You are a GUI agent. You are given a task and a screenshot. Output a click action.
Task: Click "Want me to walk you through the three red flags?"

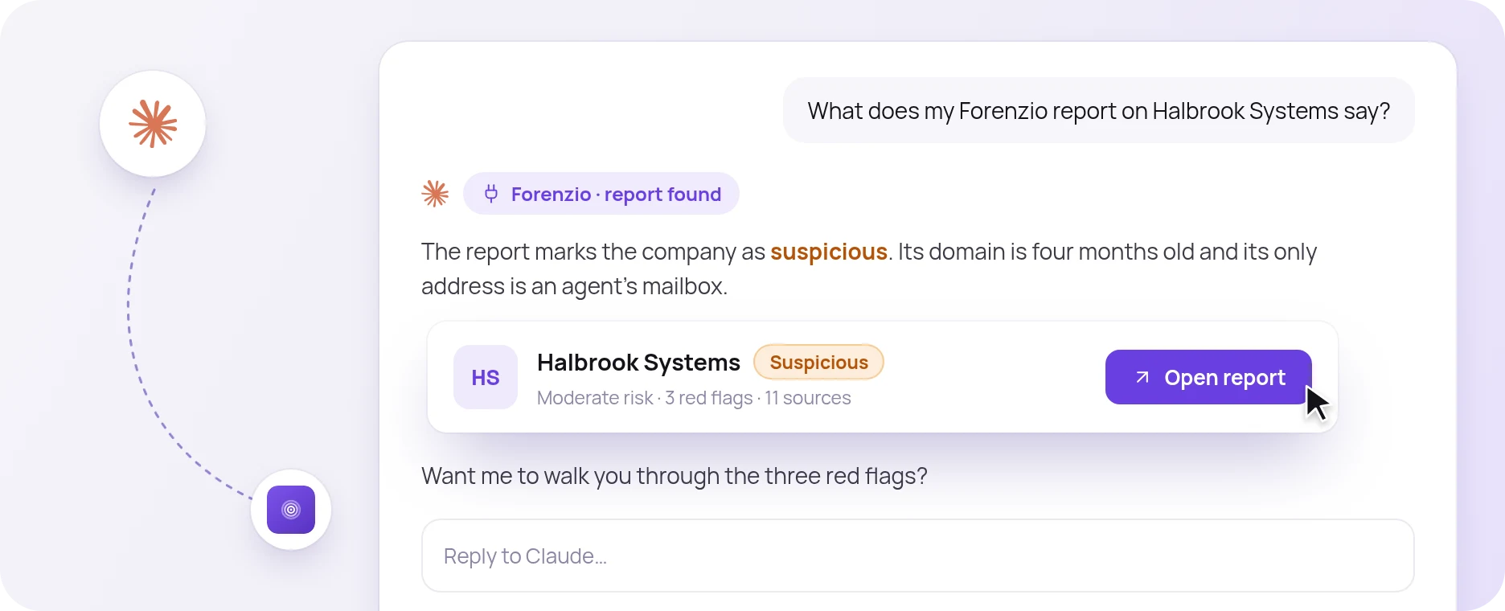click(x=675, y=476)
